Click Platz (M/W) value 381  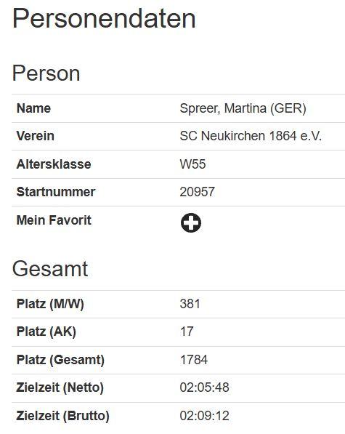click(190, 304)
